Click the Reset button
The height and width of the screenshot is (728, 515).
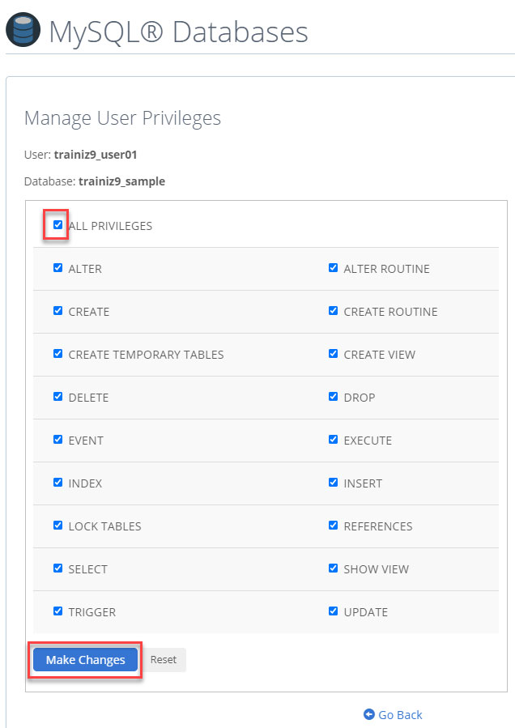164,660
